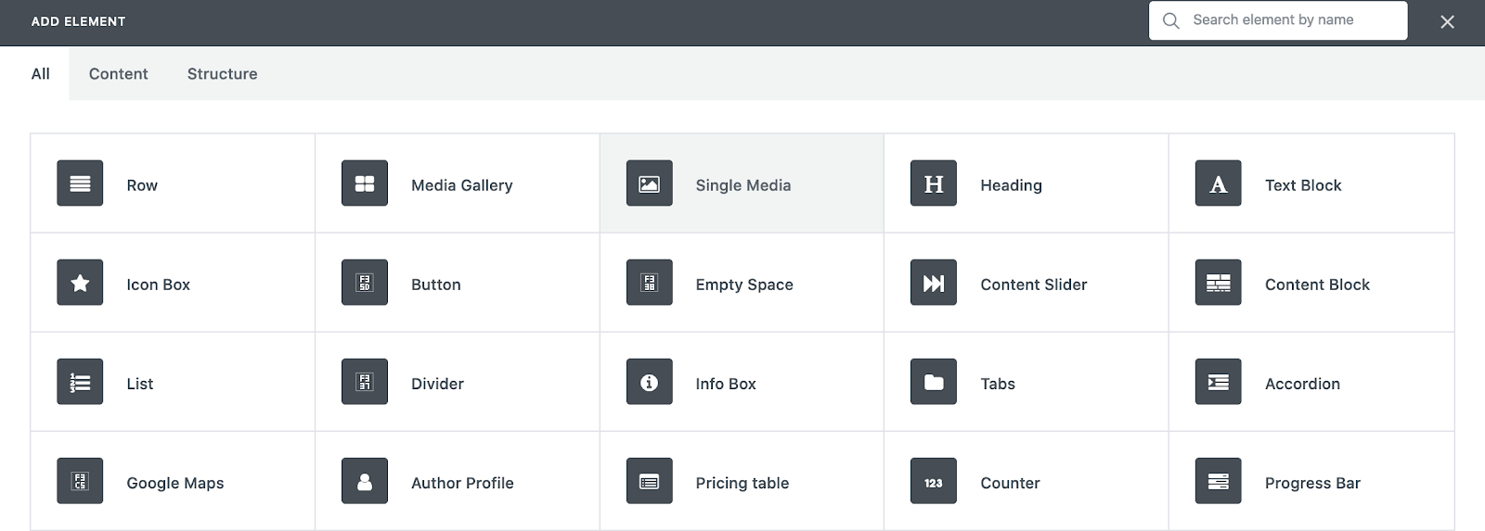Choose the Info Box icon
Image resolution: width=1485 pixels, height=531 pixels.
pos(650,382)
